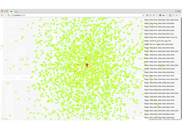This screenshot has height=129, width=182.
Task: Click the green bw extension icon
Action: (x=163, y=15)
